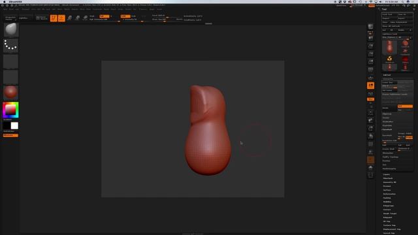This screenshot has width=418, height=235.
Task: Open the Projection Master
Action: coord(10,18)
